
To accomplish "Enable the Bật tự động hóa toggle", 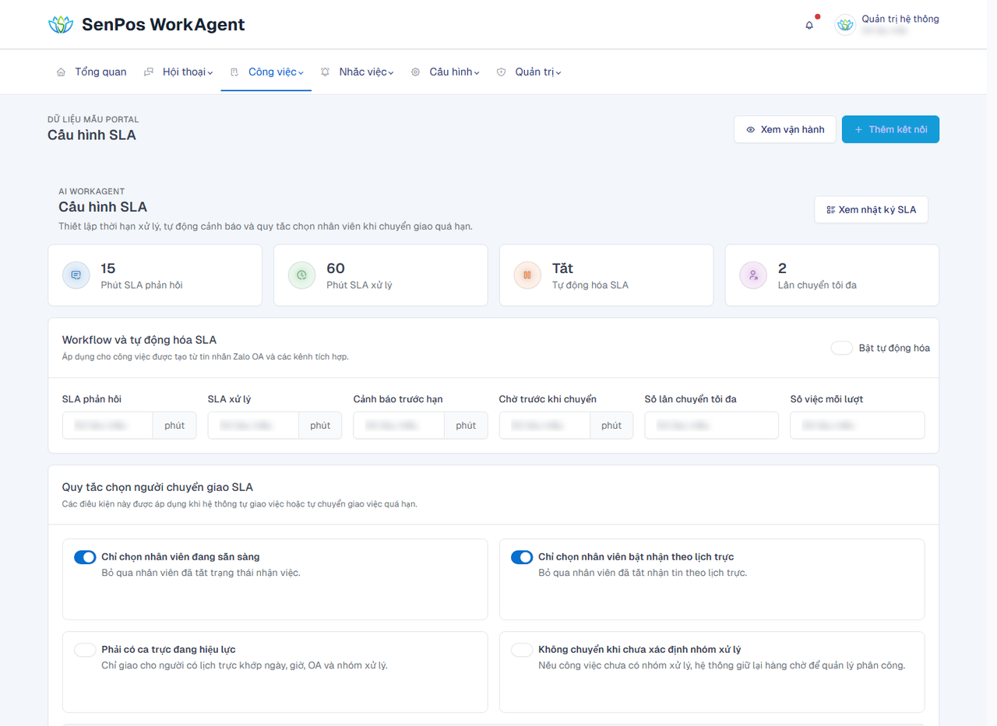I will 841,348.
